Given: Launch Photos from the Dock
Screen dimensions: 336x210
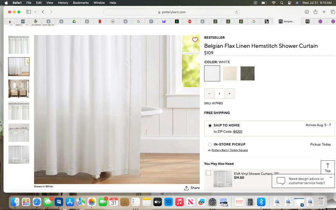Looking at the screenshot, I should (x=92, y=202).
